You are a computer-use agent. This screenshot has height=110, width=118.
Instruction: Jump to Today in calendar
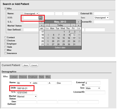coord(60,25)
